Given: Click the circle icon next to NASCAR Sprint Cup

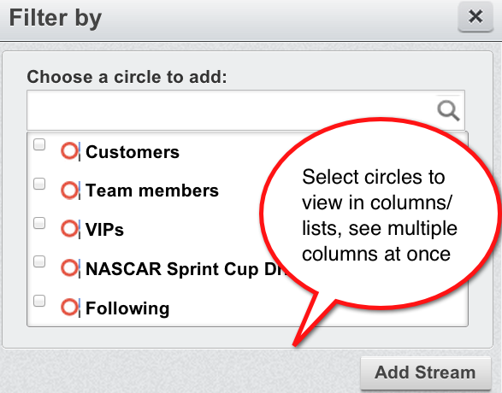Looking at the screenshot, I should pos(69,268).
